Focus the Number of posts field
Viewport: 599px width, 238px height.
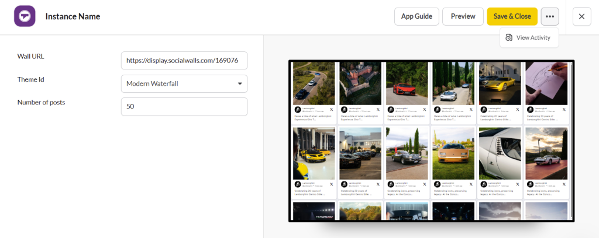[184, 107]
